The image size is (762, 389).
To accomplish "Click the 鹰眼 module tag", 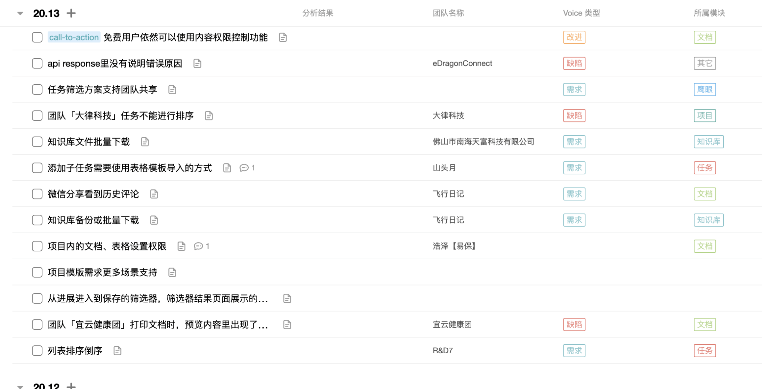I will (705, 90).
